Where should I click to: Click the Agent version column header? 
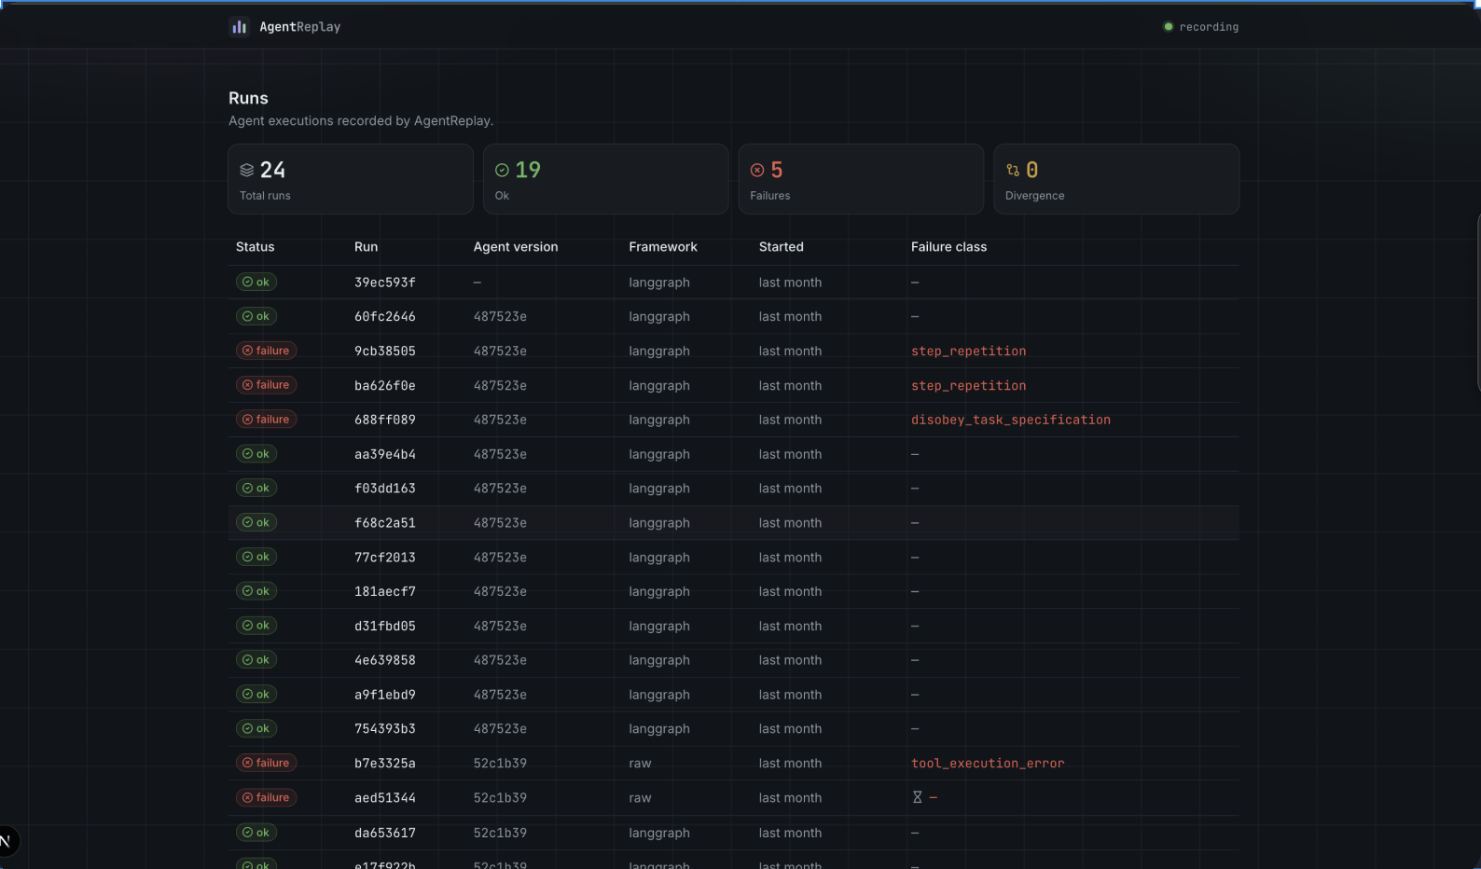(516, 247)
